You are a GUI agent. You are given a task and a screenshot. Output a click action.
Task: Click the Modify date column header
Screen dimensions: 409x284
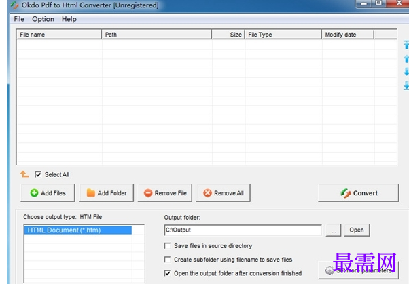pos(348,35)
